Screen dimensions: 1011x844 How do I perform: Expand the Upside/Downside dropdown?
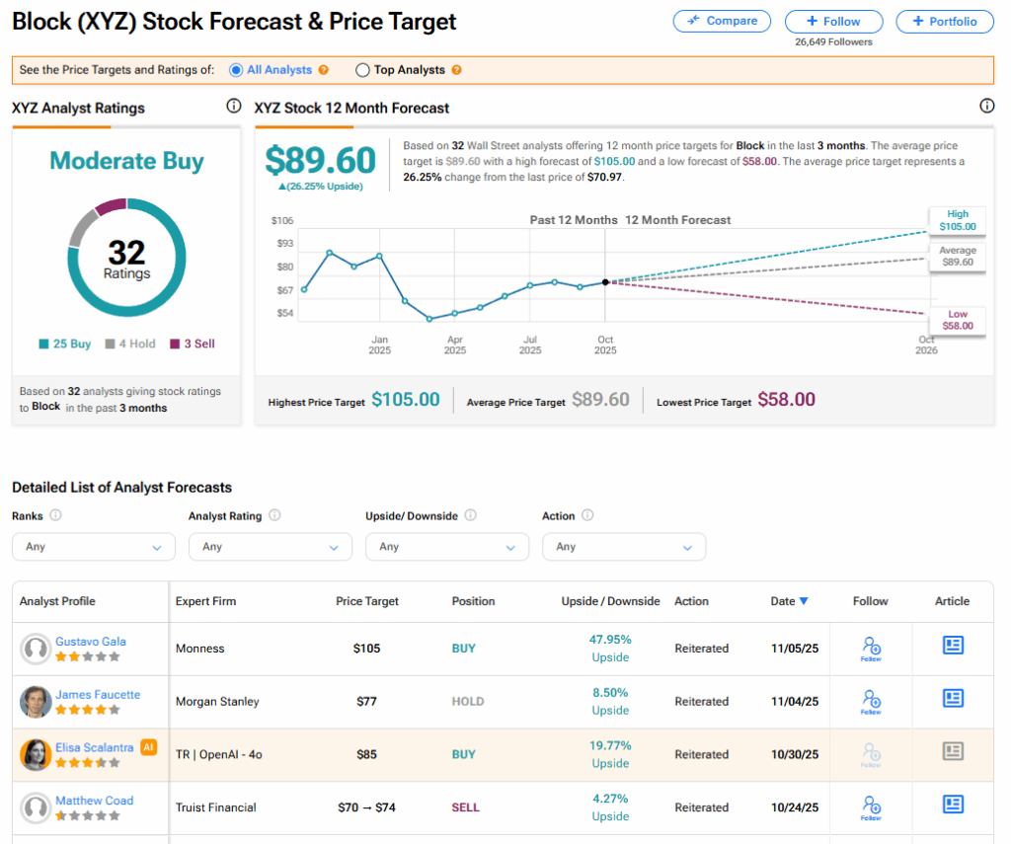[447, 547]
